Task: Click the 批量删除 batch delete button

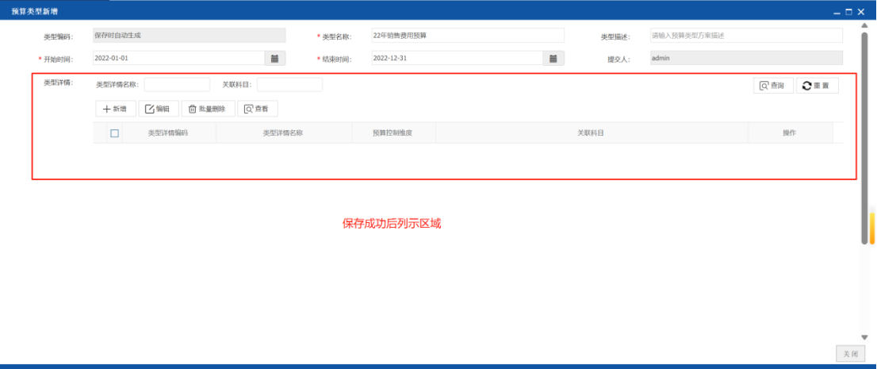Action: click(208, 109)
